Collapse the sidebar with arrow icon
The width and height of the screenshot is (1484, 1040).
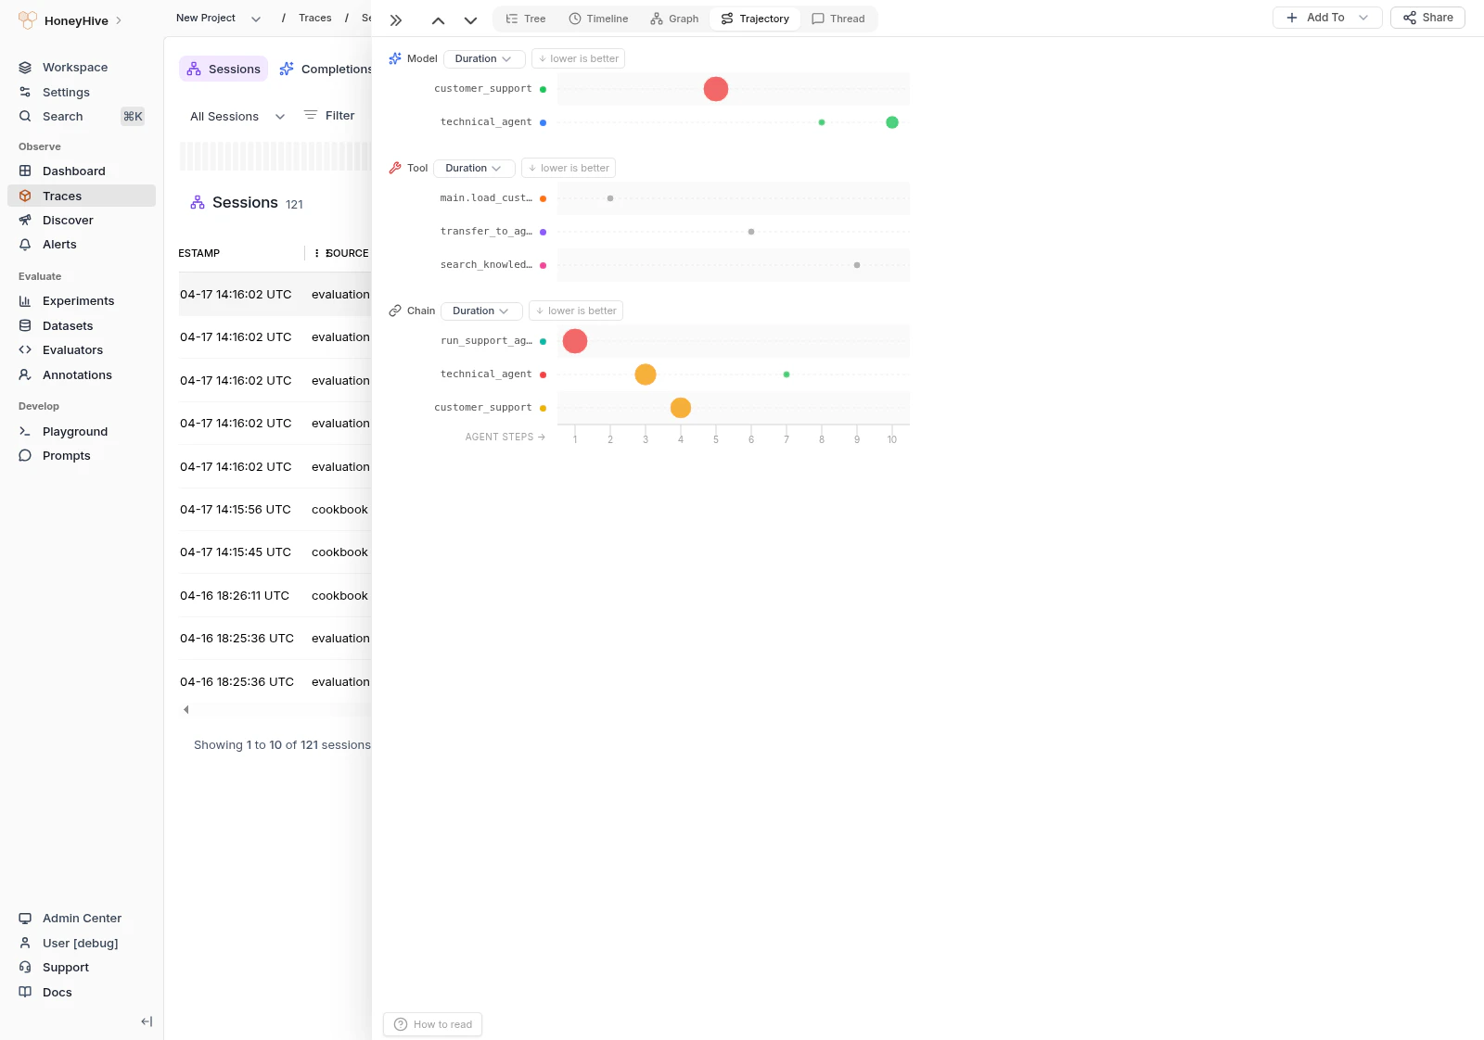pyautogui.click(x=147, y=1021)
